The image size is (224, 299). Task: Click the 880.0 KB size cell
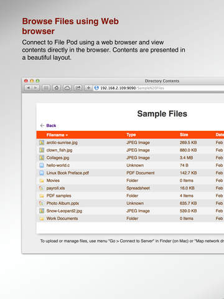click(x=188, y=150)
